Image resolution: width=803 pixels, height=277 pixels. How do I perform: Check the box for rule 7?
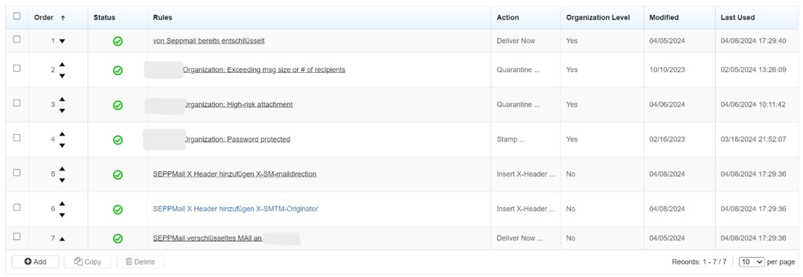[x=17, y=236]
